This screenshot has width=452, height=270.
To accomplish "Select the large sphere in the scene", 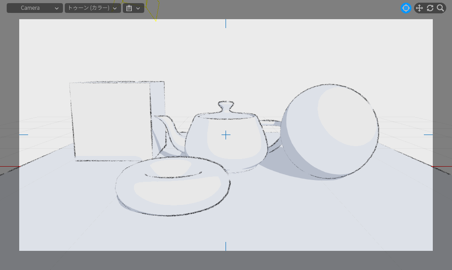I will [331, 131].
